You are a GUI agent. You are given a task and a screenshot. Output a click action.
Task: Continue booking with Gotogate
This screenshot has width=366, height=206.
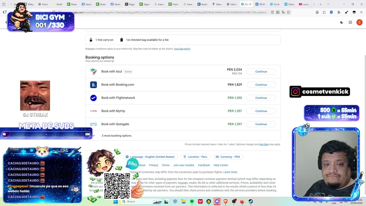pos(261,124)
